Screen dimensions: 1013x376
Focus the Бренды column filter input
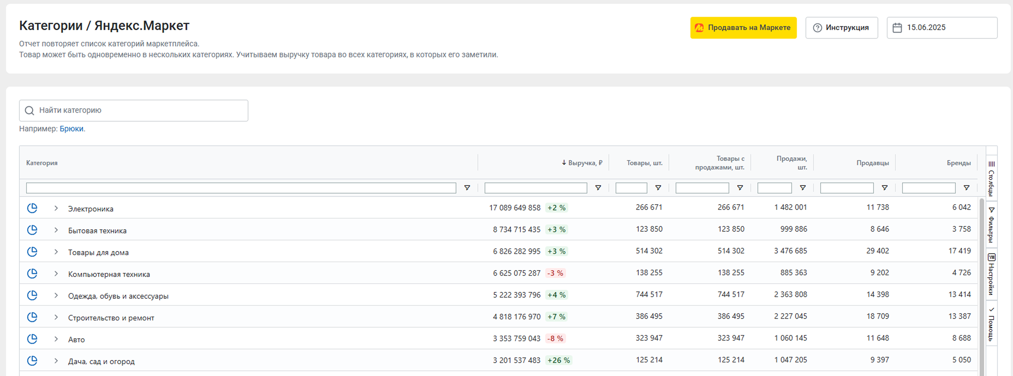coord(928,188)
